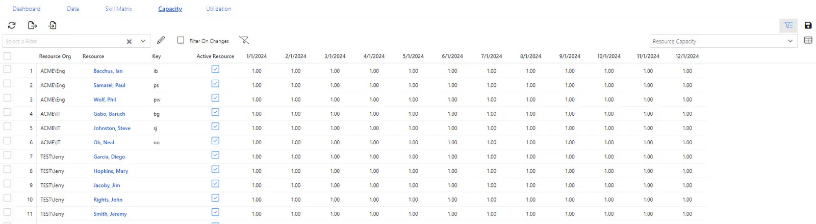Select row checkbox for Gabo, Baruch
The width and height of the screenshot is (816, 224).
[x=7, y=112]
